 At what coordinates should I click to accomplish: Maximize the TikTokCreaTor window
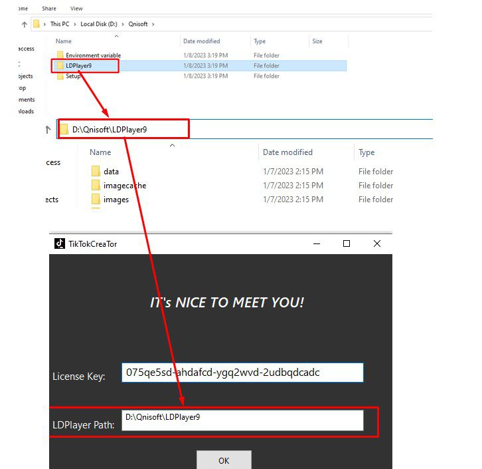(347, 243)
